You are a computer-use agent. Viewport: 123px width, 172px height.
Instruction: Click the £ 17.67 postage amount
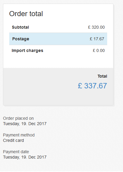coord(97,39)
